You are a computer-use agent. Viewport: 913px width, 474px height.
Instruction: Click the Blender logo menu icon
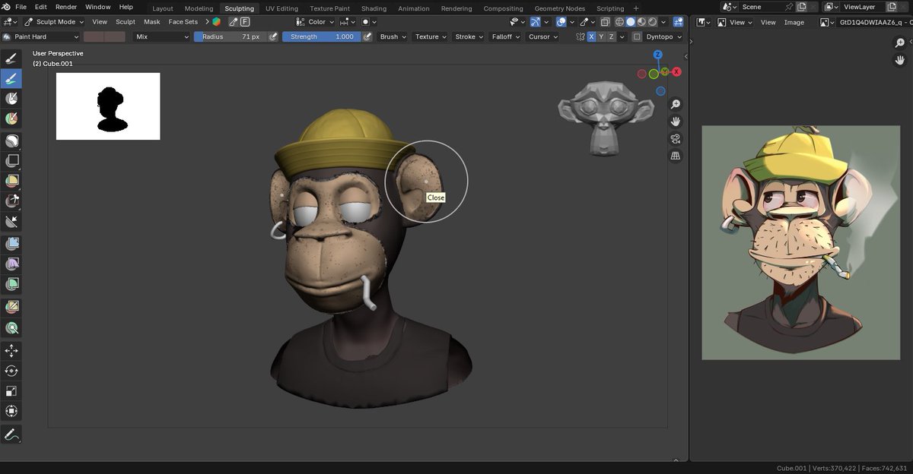coord(6,7)
